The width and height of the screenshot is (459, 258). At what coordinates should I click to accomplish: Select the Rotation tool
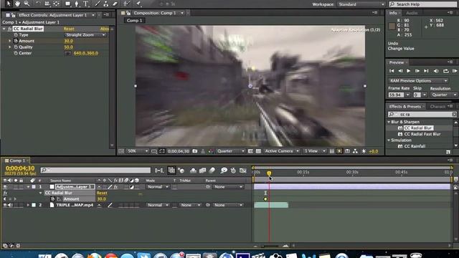pyautogui.click(x=38, y=4)
